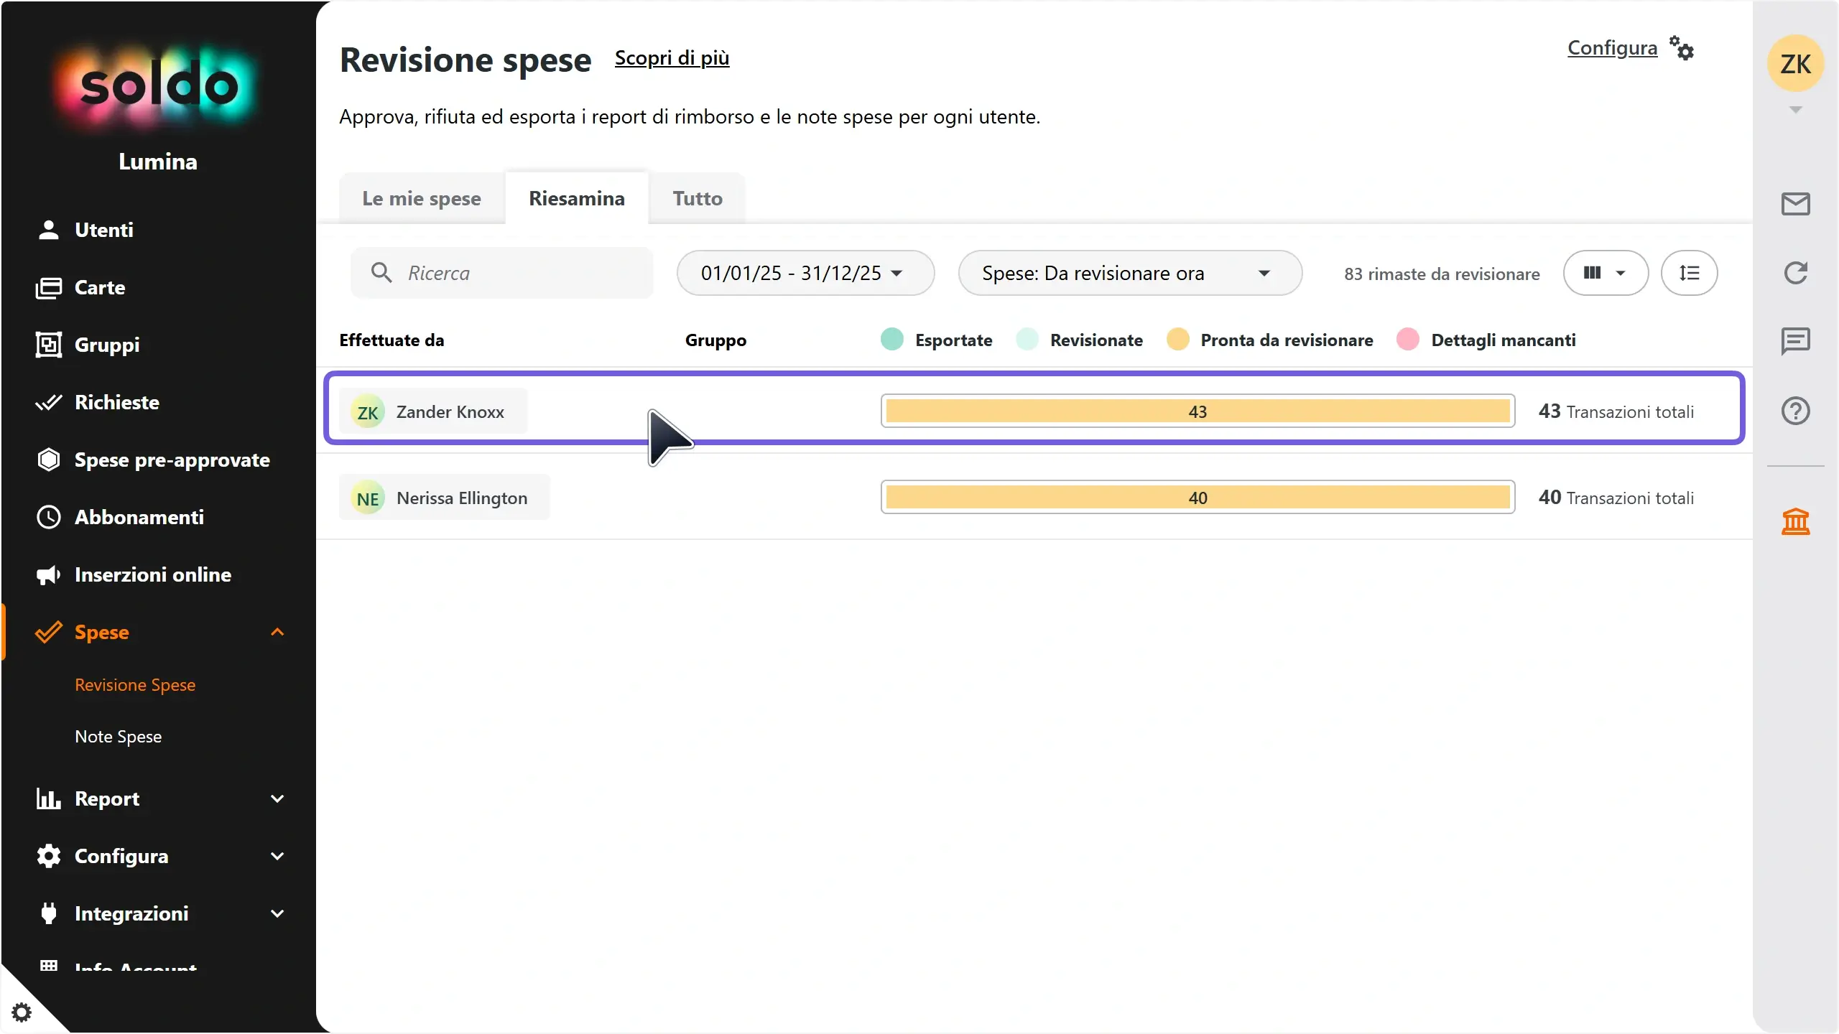Image resolution: width=1839 pixels, height=1034 pixels.
Task: Click the Integrazioni plug icon
Action: pos(48,913)
